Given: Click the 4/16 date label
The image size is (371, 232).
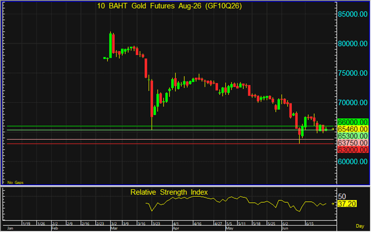Looking at the screenshot, I should (x=198, y=224).
